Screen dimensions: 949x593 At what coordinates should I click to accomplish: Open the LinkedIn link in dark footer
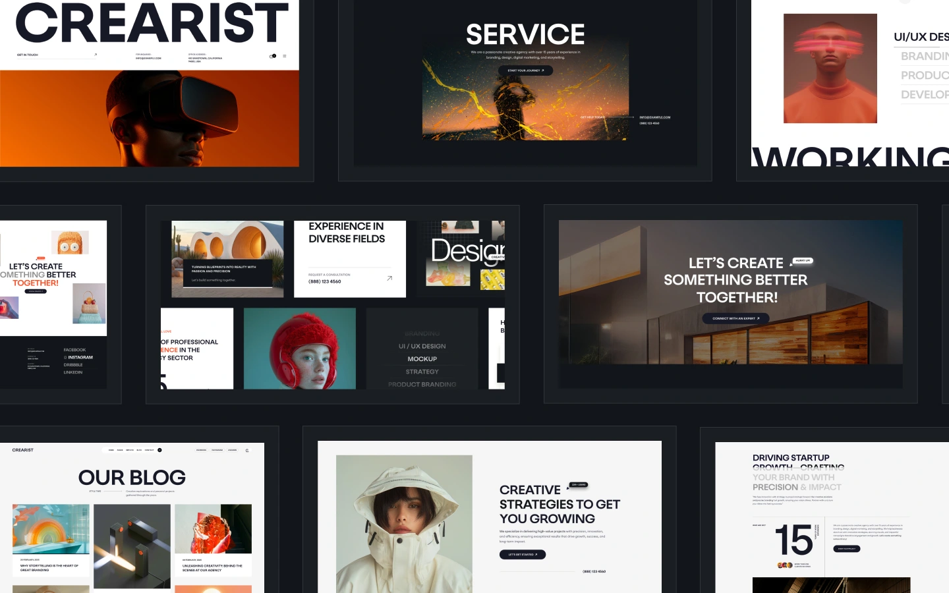point(73,372)
